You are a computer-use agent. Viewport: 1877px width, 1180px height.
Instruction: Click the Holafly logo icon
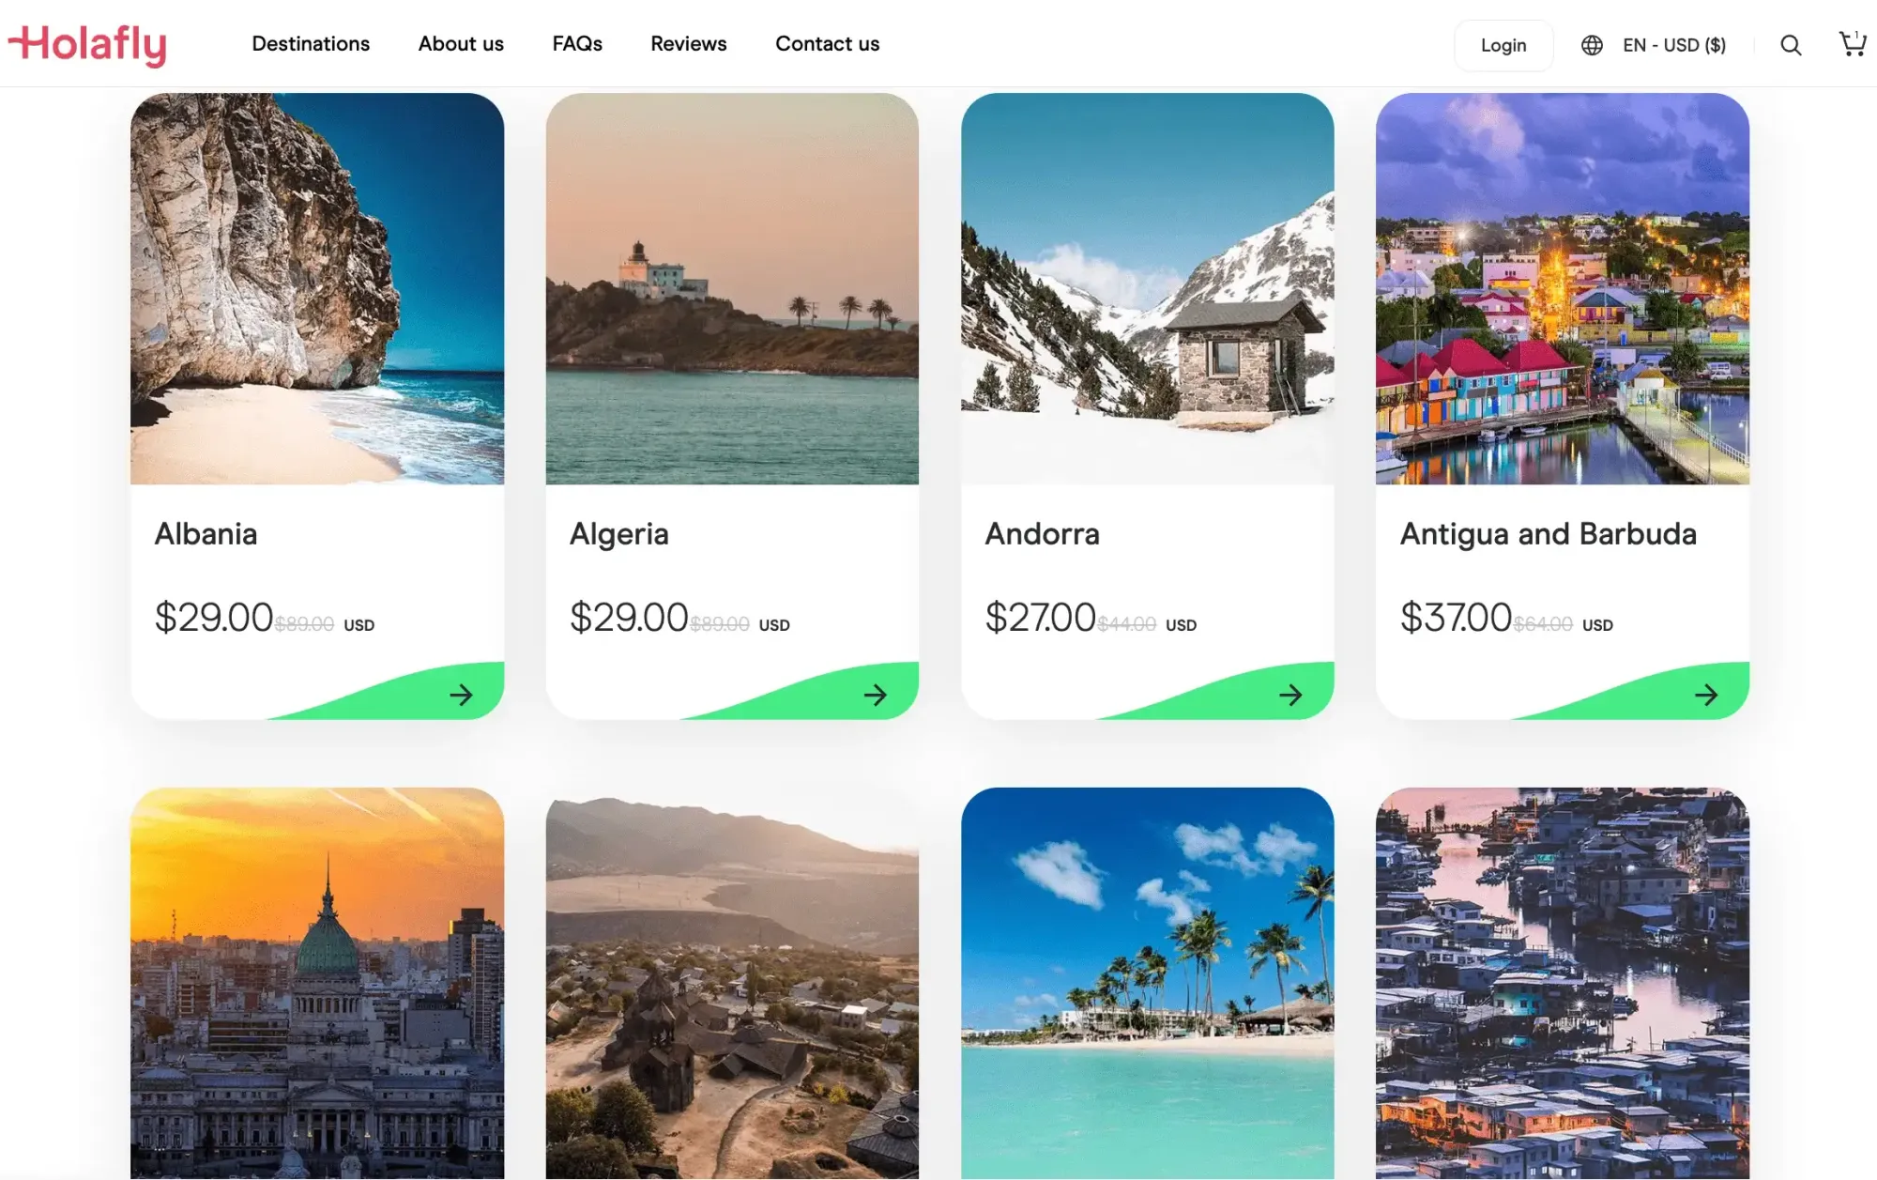pos(87,43)
